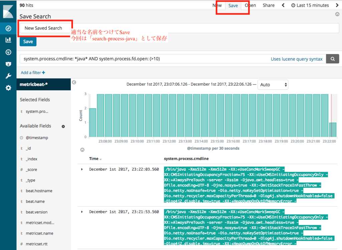Select _id available field
This screenshot has height=250, width=342.
(x=28, y=148)
